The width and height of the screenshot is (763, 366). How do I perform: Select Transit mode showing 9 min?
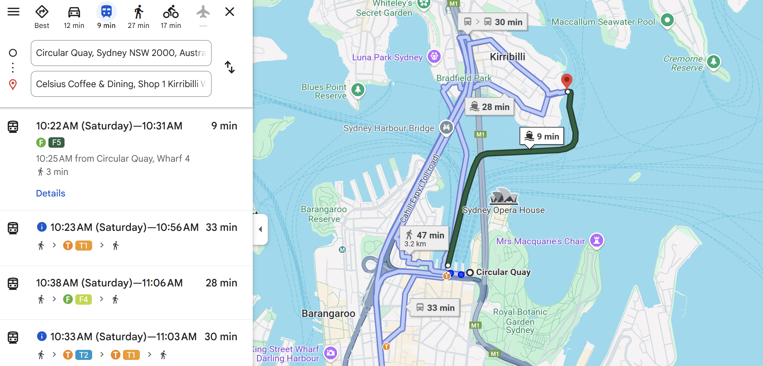point(106,16)
